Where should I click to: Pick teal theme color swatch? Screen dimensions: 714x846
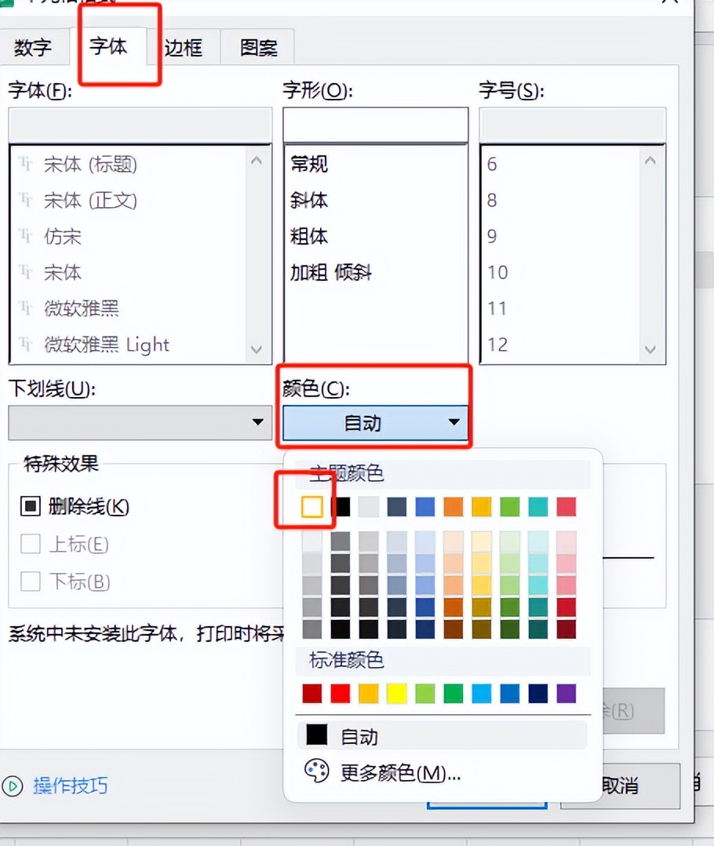pos(538,507)
